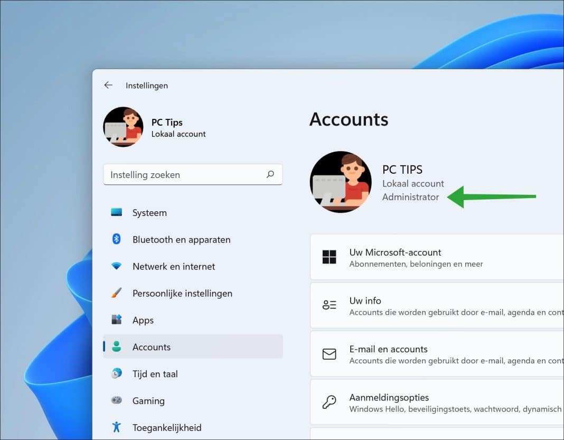564x440 pixels.
Task: Open Bluetooth en apparaten settings
Action: tap(193, 239)
